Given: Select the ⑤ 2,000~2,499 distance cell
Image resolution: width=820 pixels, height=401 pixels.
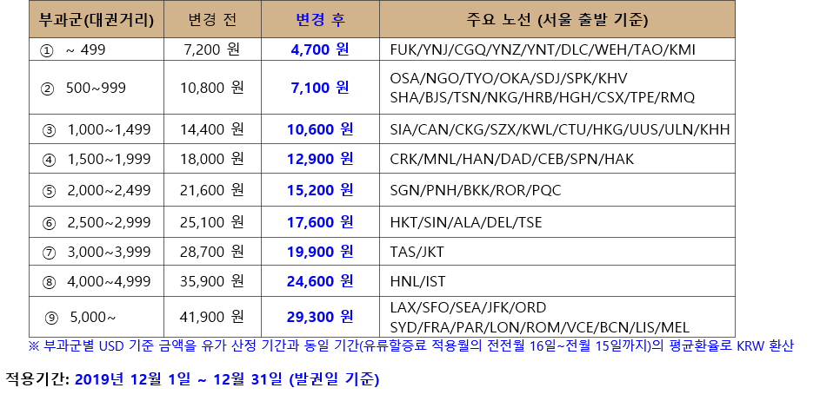Looking at the screenshot, I should (97, 191).
